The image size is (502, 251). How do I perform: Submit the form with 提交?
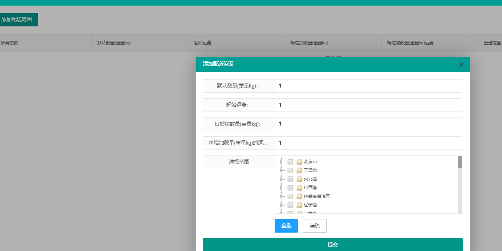tap(332, 245)
